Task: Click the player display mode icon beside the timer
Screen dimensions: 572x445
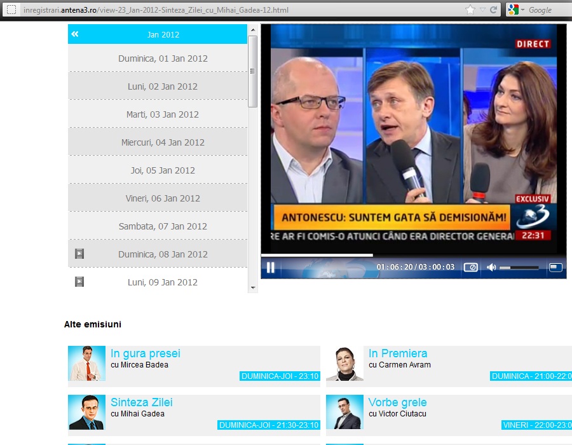Action: click(x=470, y=268)
